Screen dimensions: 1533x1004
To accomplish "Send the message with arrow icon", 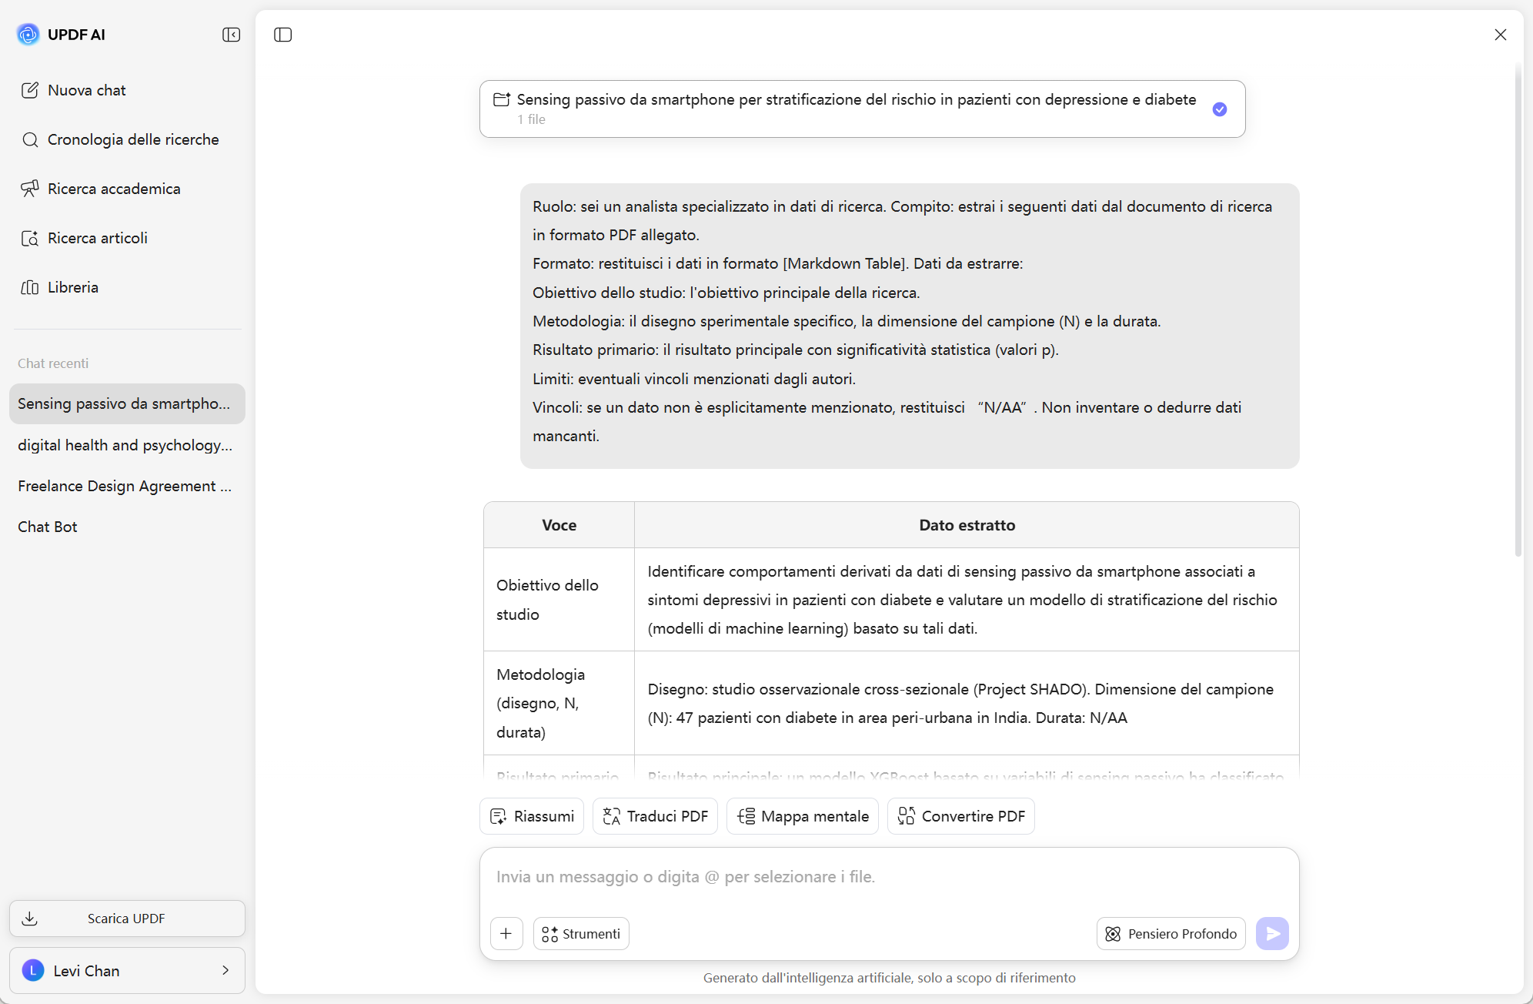I will tap(1272, 934).
